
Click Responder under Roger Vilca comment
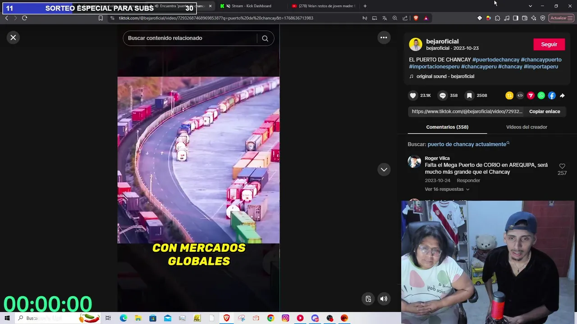click(x=468, y=180)
